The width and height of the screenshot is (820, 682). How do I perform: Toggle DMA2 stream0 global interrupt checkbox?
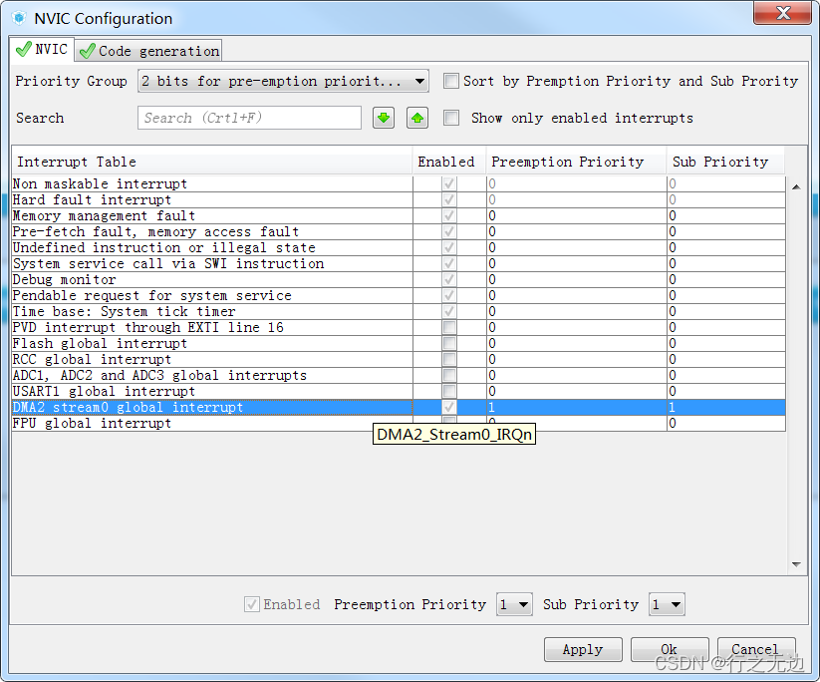[x=448, y=407]
